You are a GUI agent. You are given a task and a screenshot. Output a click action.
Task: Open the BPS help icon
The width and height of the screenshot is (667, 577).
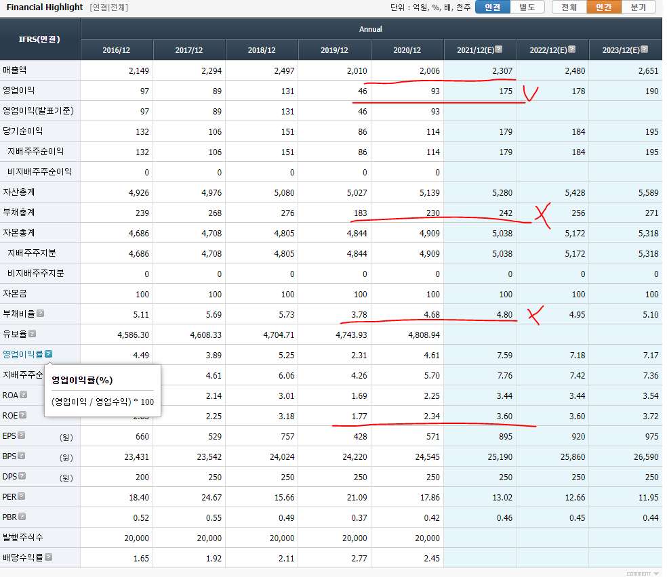22,456
